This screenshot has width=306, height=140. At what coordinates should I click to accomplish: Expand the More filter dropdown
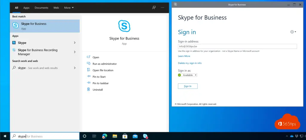click(69, 7)
